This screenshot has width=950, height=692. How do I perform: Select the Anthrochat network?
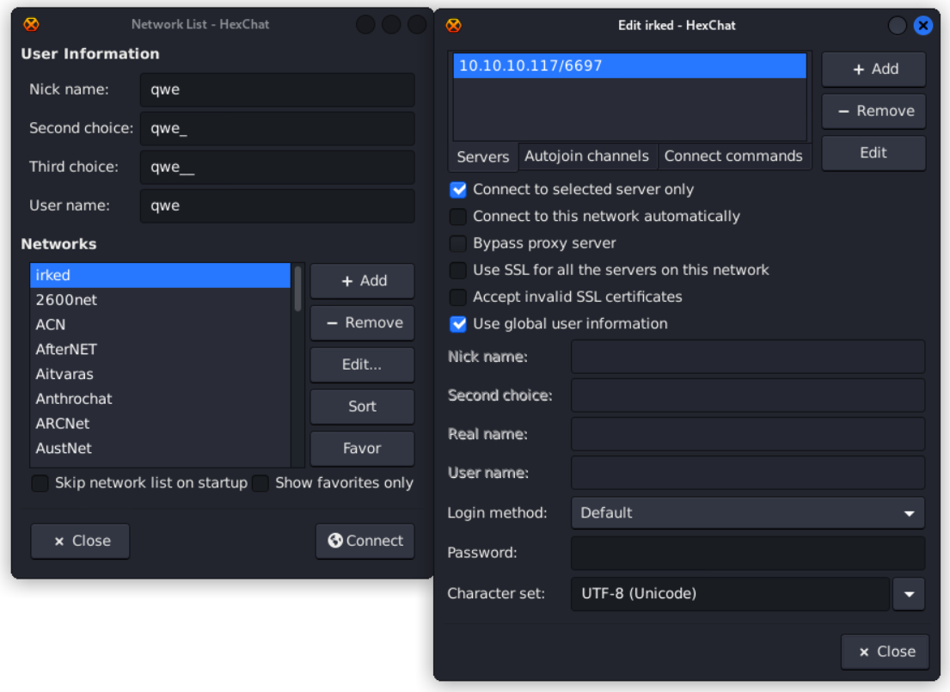[160, 399]
